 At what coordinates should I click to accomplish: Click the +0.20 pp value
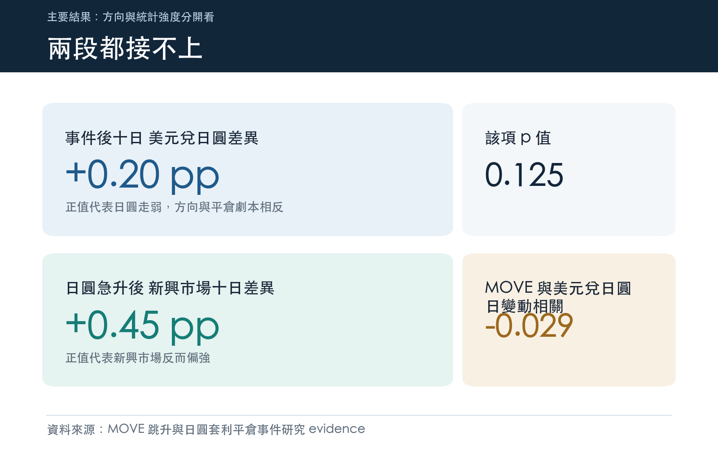(x=143, y=175)
